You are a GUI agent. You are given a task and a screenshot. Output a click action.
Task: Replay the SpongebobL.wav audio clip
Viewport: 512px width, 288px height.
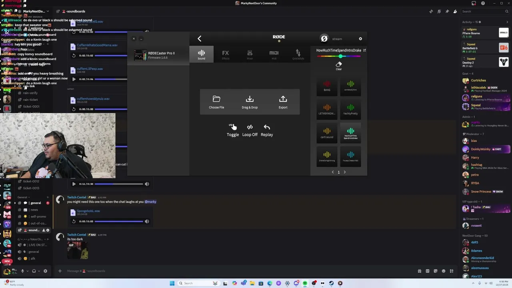click(74, 221)
